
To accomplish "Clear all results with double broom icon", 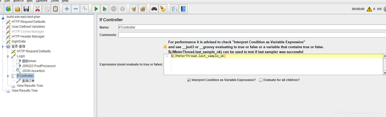I will click(x=143, y=9).
